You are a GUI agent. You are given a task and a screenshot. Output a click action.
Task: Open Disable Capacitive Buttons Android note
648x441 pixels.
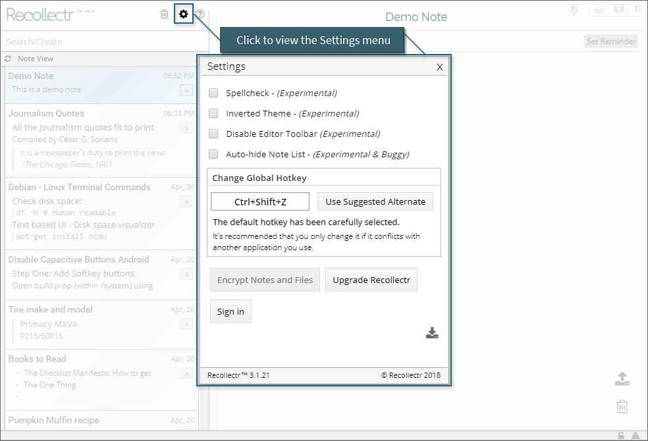pyautogui.click(x=101, y=275)
